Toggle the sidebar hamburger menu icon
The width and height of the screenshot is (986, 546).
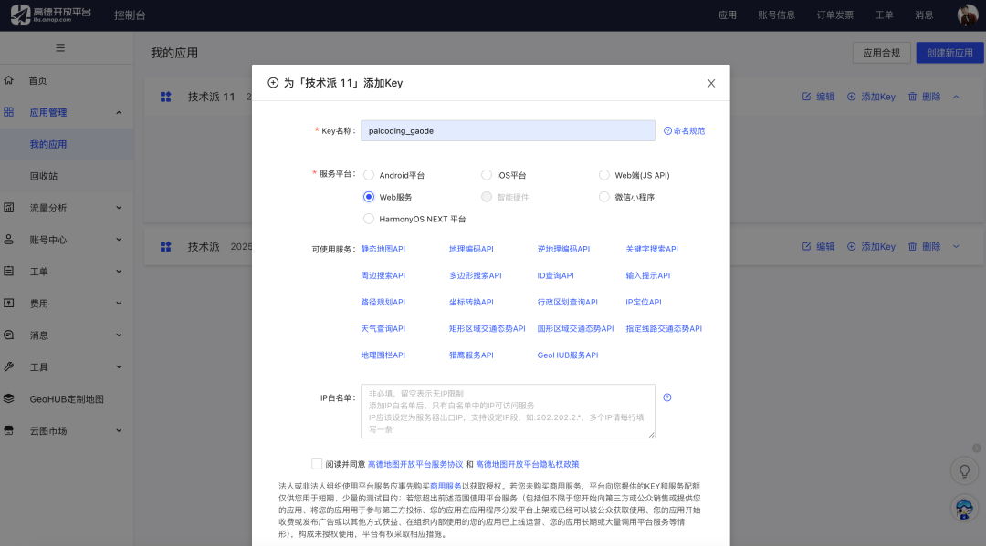60,47
